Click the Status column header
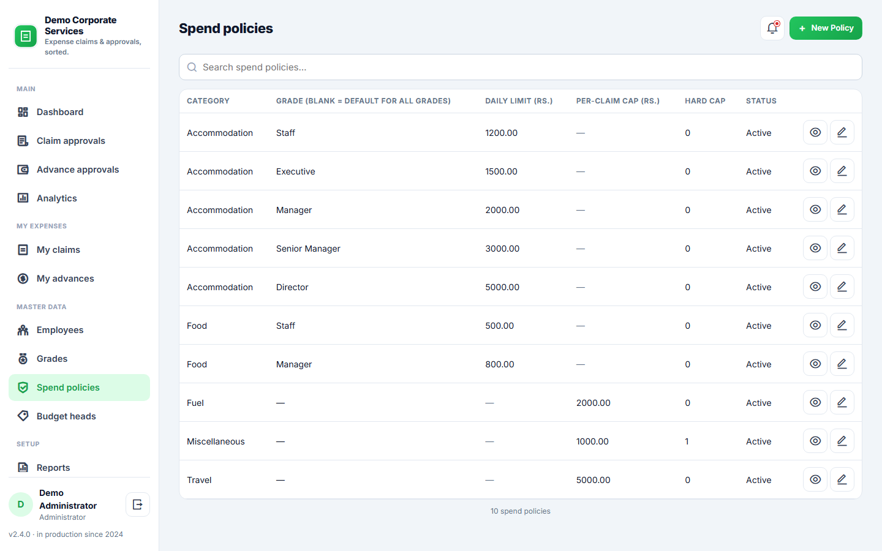The width and height of the screenshot is (882, 551). click(x=761, y=101)
